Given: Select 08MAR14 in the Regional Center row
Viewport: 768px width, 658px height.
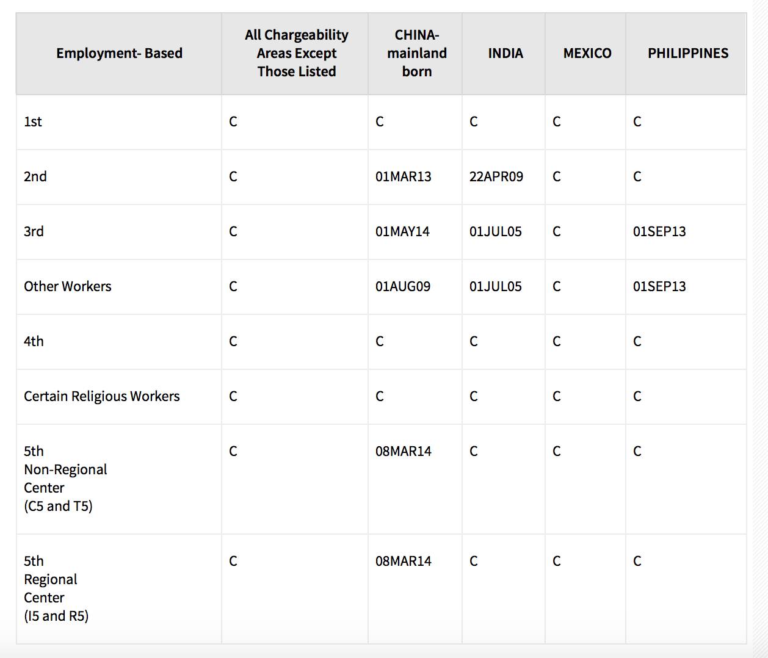Looking at the screenshot, I should coord(403,562).
